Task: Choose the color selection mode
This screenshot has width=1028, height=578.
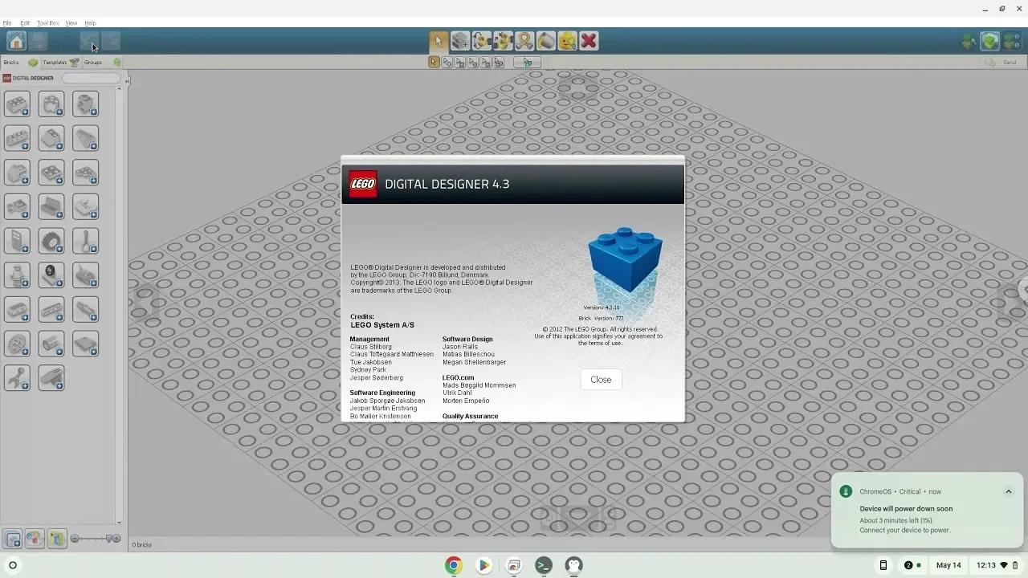Action: [x=473, y=63]
